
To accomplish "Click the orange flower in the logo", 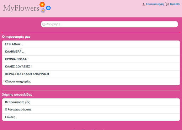I will 42,5.
